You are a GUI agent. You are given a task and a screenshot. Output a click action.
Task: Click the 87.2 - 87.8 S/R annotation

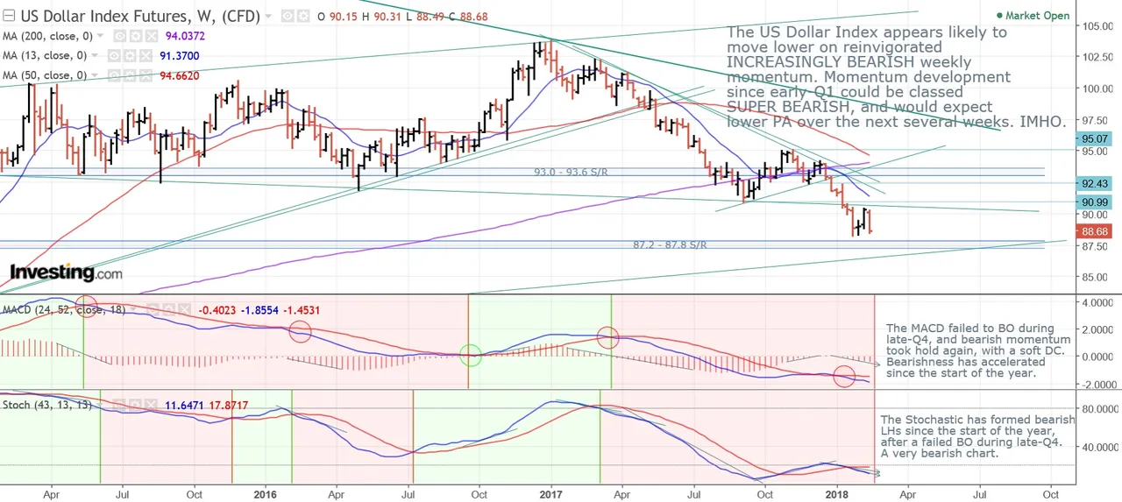(x=670, y=245)
